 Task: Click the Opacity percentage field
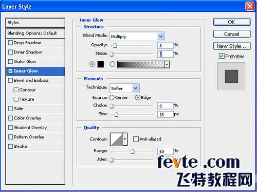[x=166, y=45]
